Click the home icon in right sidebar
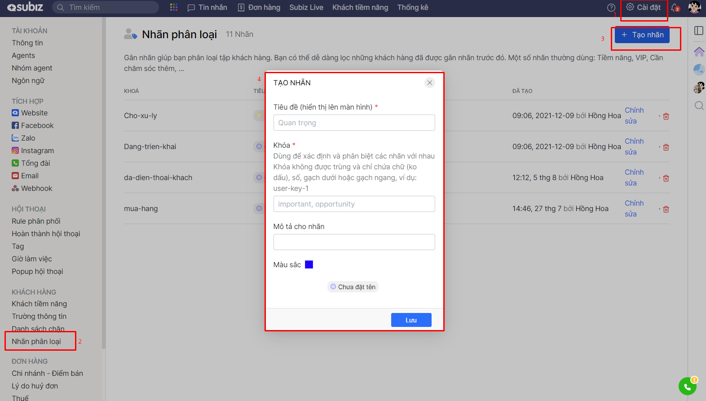 [699, 52]
